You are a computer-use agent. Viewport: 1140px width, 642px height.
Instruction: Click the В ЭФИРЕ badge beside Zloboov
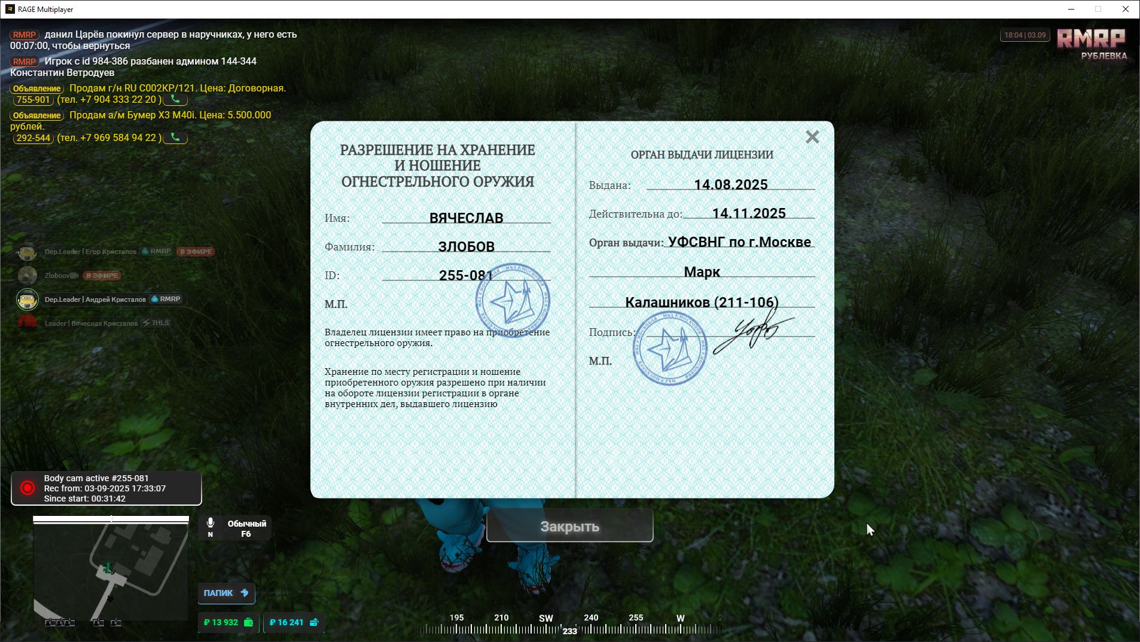(102, 276)
